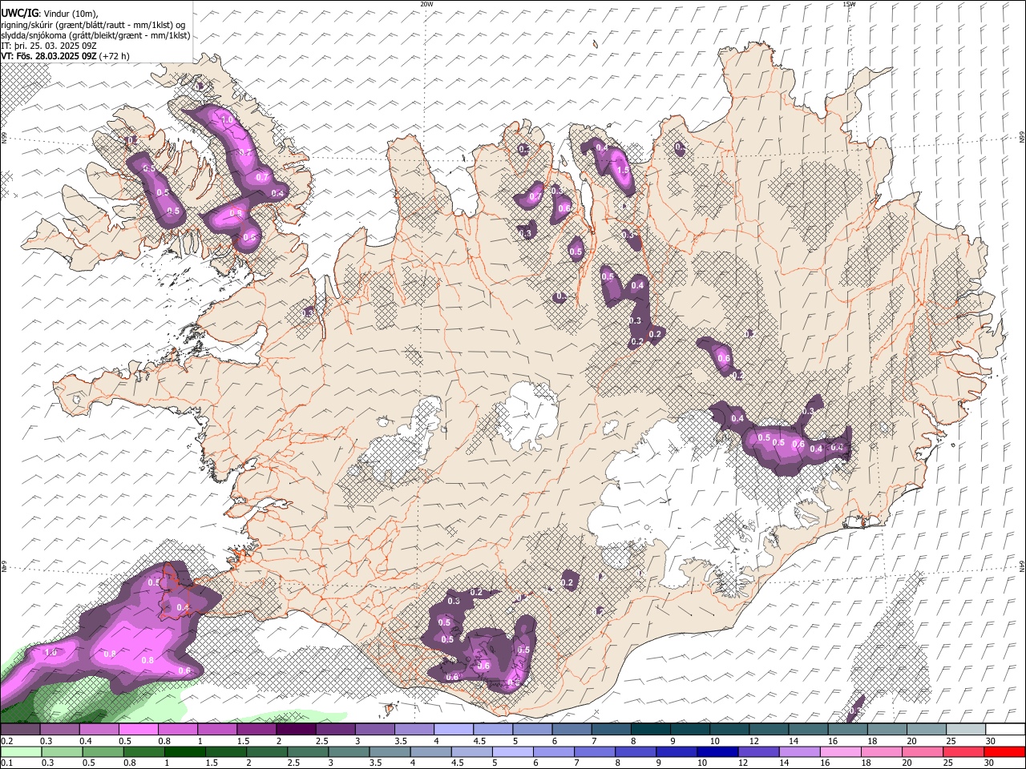Select the bright red 30 swatch in lower legend
1026x769 pixels.
point(1004,752)
